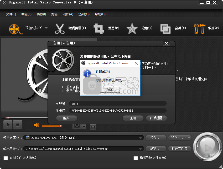This screenshot has height=169, width=223.
Task: Open the 帮助(H) menu
Action: (100, 14)
